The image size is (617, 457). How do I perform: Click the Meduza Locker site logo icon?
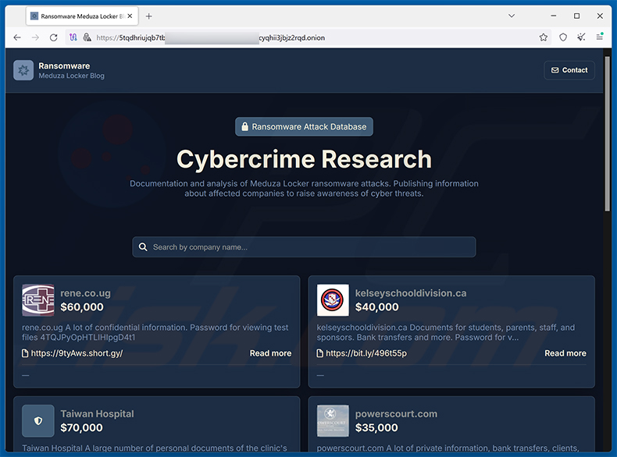coord(23,70)
